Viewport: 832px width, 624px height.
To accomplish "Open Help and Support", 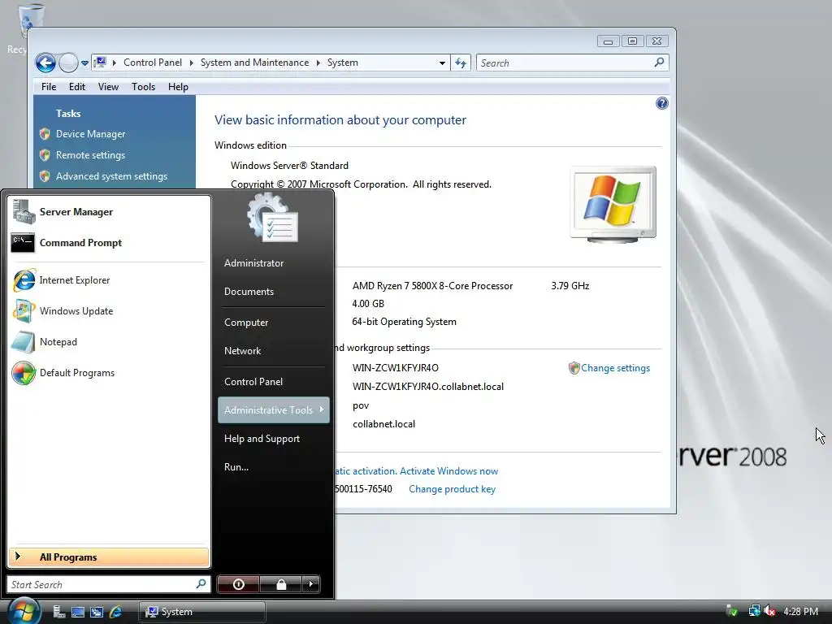I will click(273, 439).
